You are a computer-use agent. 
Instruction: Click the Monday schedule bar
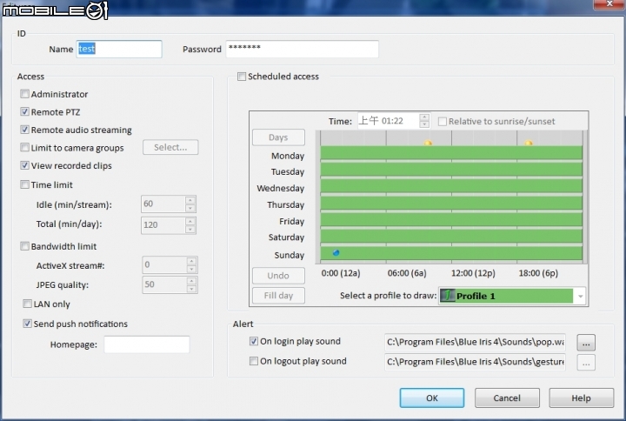point(451,153)
